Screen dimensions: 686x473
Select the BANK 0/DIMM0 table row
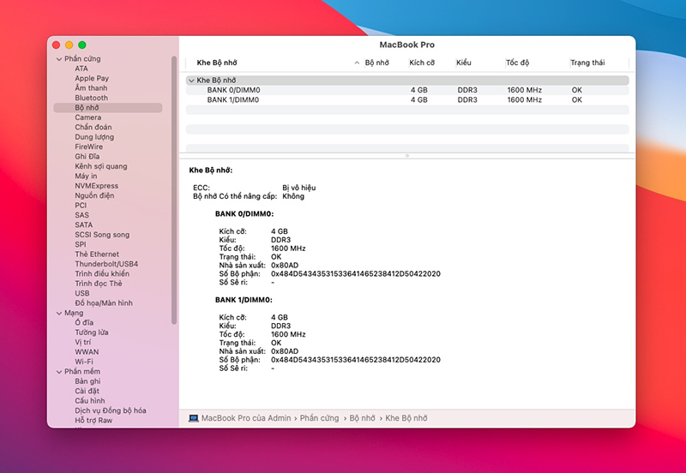(x=407, y=90)
